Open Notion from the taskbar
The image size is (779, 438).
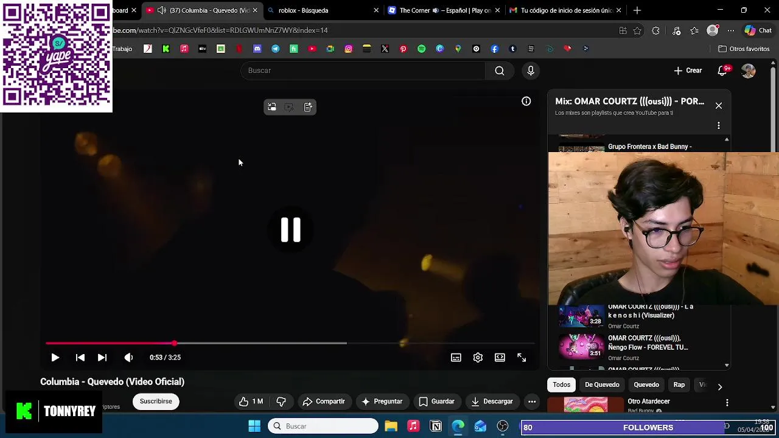436,426
